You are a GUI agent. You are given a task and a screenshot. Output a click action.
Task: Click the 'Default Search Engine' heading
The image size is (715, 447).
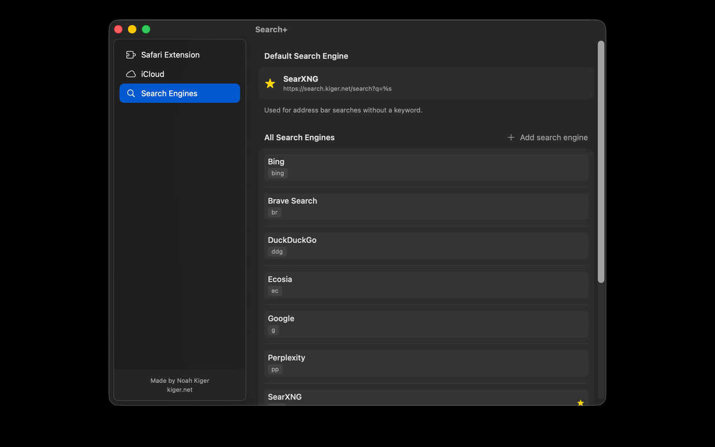point(306,56)
